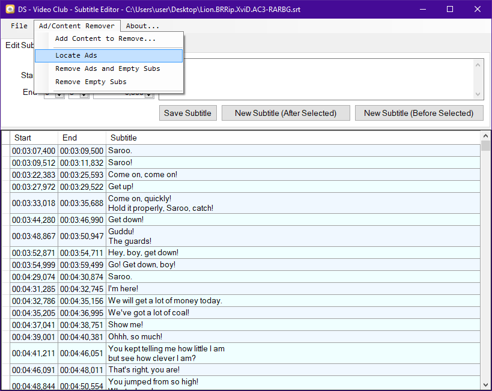
Task: Click the End column header
Action: coord(82,138)
